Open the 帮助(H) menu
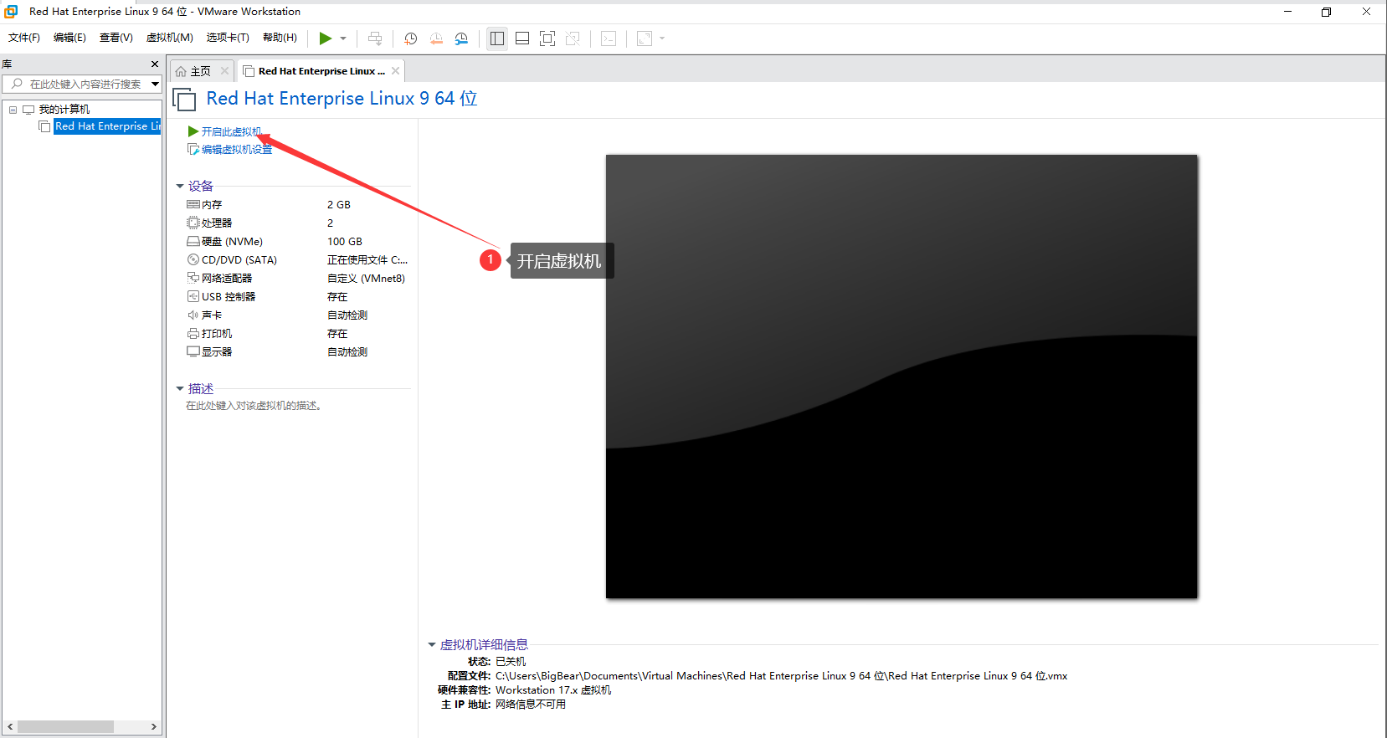The width and height of the screenshot is (1387, 738). [x=280, y=38]
